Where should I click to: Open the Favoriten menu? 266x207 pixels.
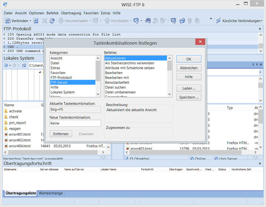click(91, 13)
